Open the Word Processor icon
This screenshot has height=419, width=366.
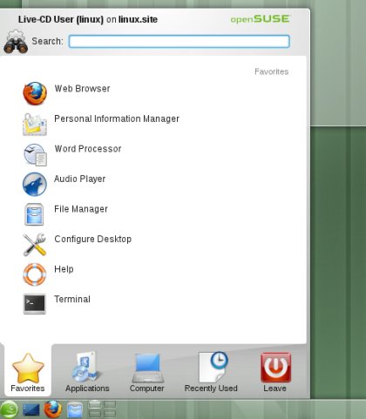click(x=35, y=155)
